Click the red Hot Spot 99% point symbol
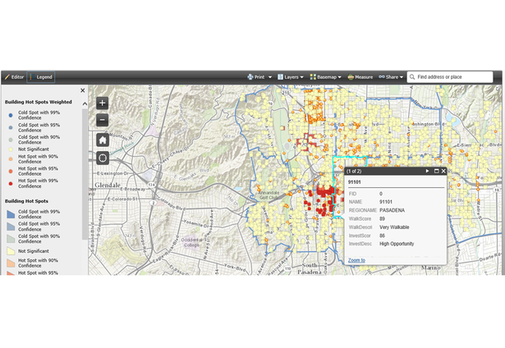 (x=11, y=184)
